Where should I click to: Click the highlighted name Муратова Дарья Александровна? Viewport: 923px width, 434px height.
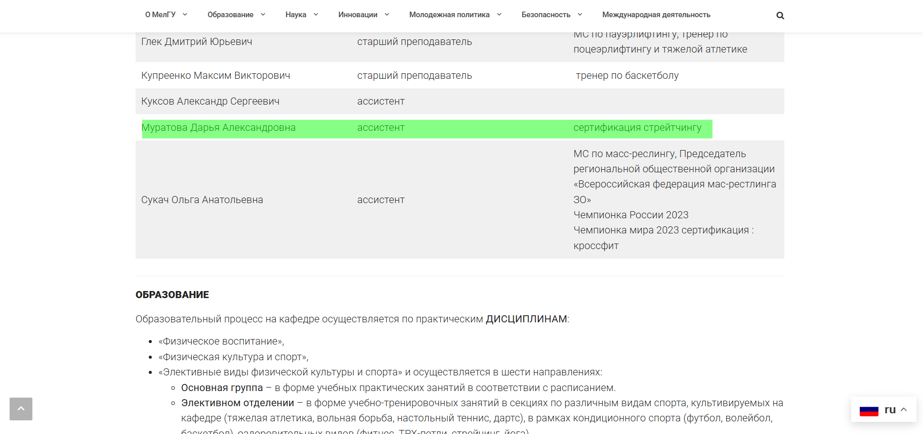tap(218, 128)
